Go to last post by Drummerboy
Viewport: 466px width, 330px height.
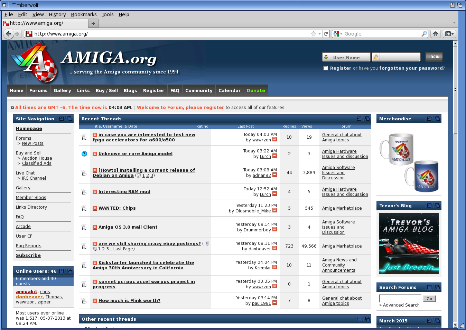click(274, 229)
